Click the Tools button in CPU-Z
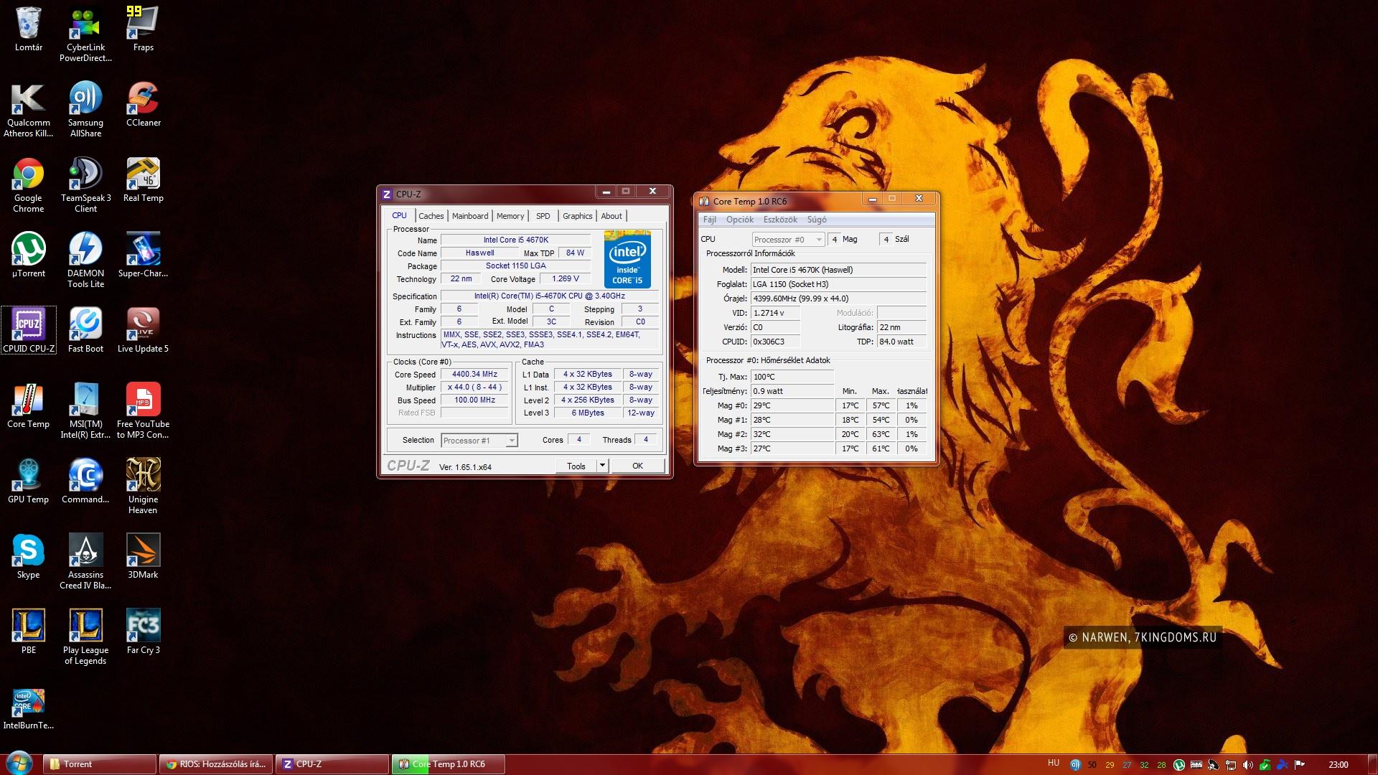Image resolution: width=1378 pixels, height=775 pixels. pyautogui.click(x=576, y=466)
